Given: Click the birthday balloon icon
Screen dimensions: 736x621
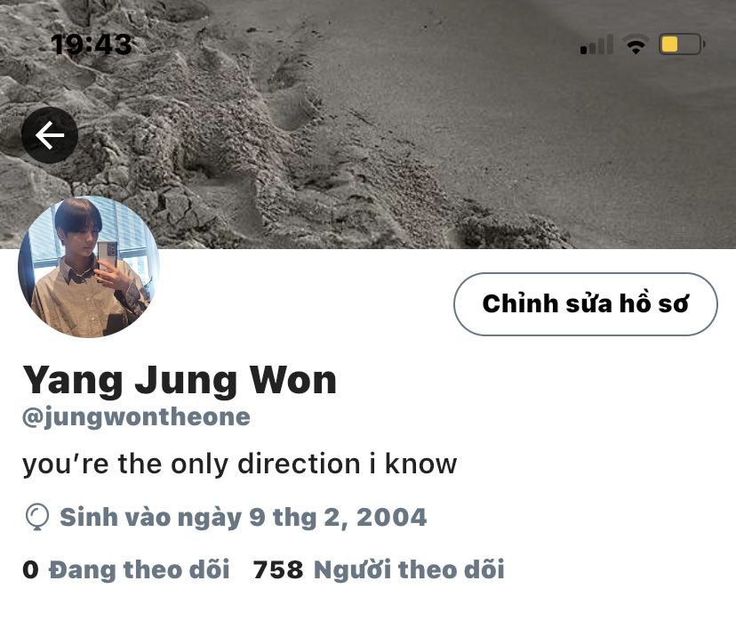Looking at the screenshot, I should point(36,517).
